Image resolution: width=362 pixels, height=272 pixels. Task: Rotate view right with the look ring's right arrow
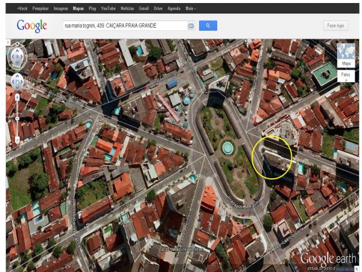pyautogui.click(x=22, y=56)
